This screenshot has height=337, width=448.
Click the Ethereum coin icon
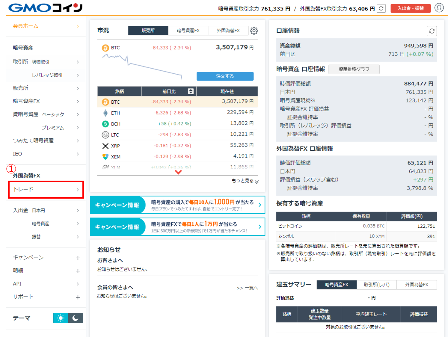coord(105,113)
